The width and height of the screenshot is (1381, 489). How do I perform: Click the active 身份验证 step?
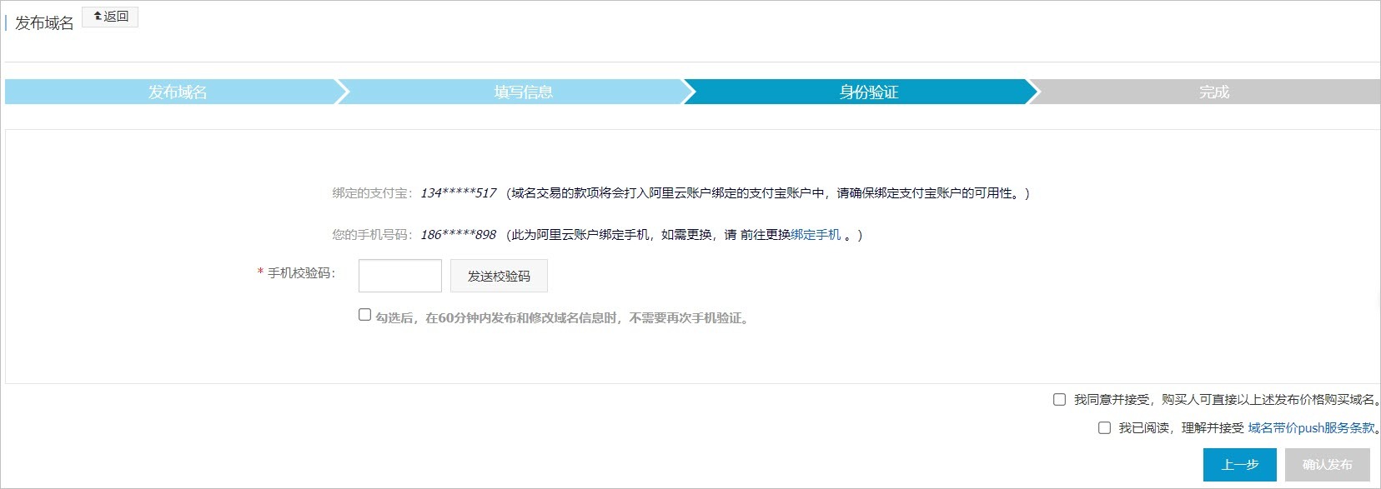pos(868,92)
